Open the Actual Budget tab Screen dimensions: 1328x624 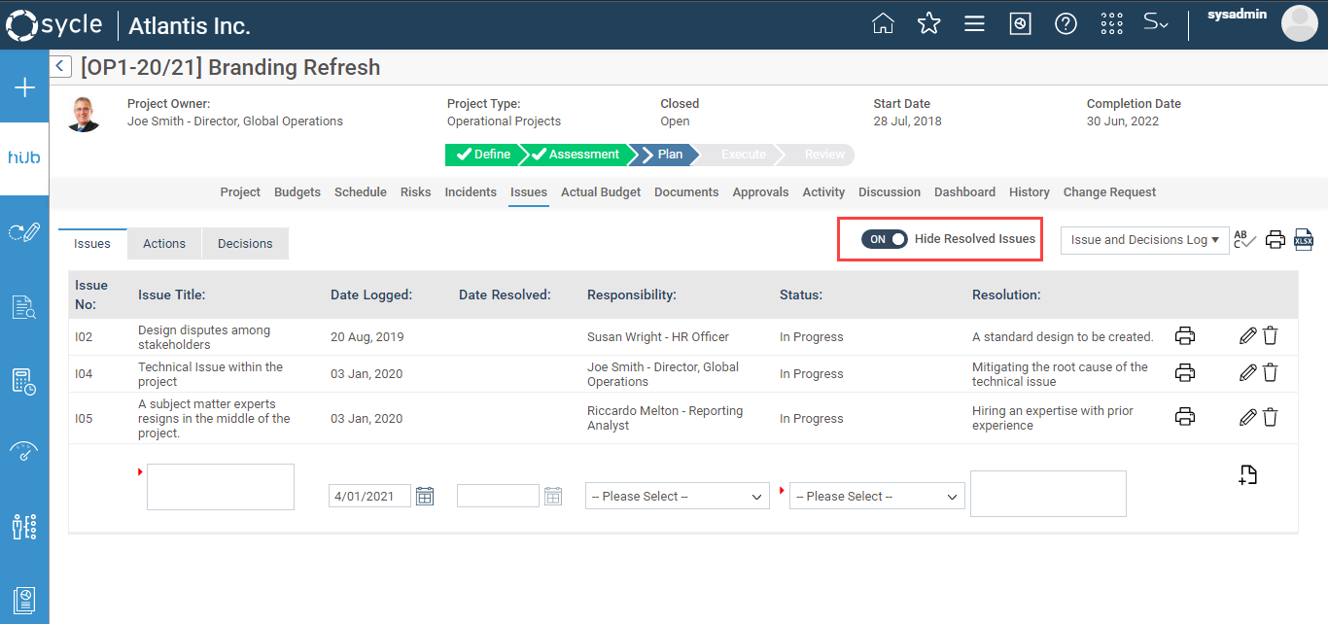click(601, 192)
